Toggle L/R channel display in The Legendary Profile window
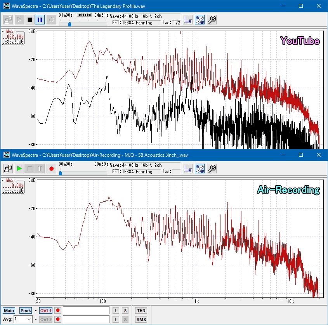 187,20
